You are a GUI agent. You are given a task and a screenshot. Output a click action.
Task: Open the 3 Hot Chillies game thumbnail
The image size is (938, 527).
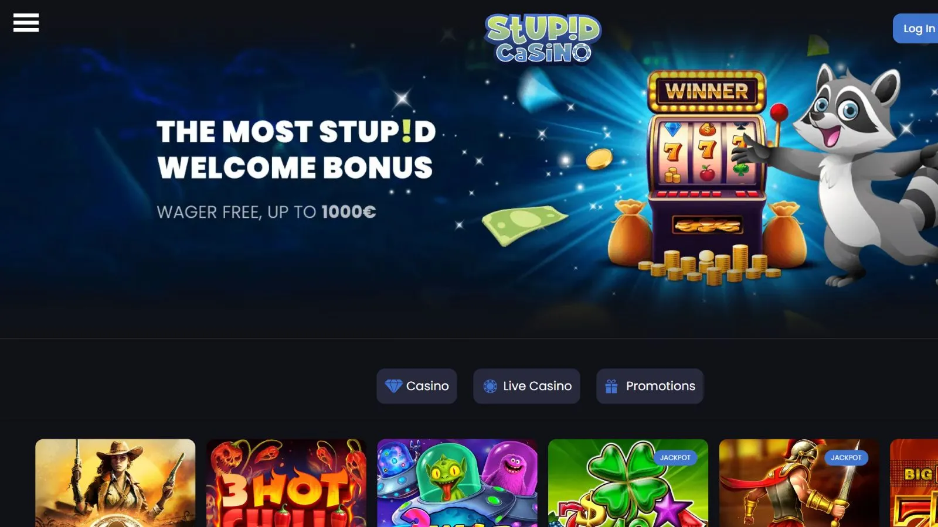pyautogui.click(x=286, y=483)
